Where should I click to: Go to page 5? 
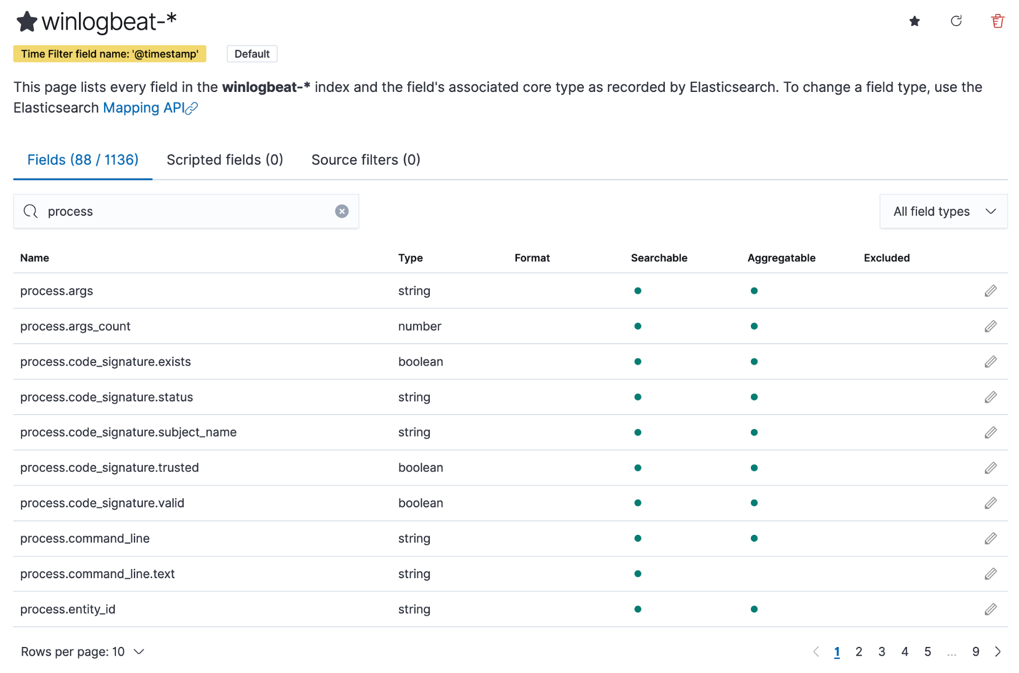[x=928, y=652]
